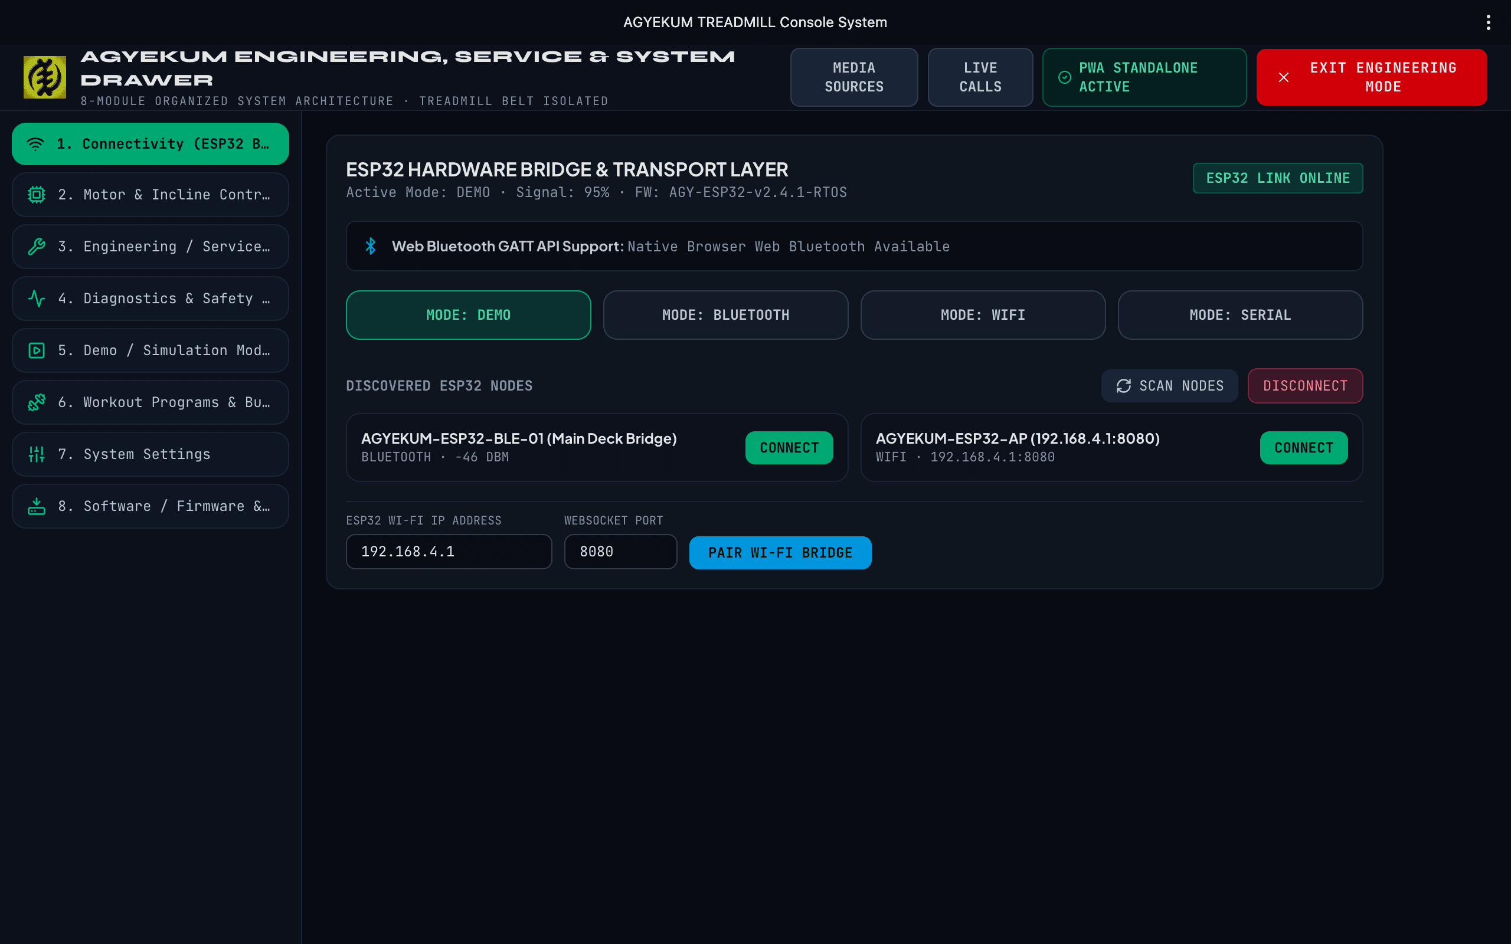Click PWA Standalone Active badge
1511x944 pixels.
tap(1144, 77)
